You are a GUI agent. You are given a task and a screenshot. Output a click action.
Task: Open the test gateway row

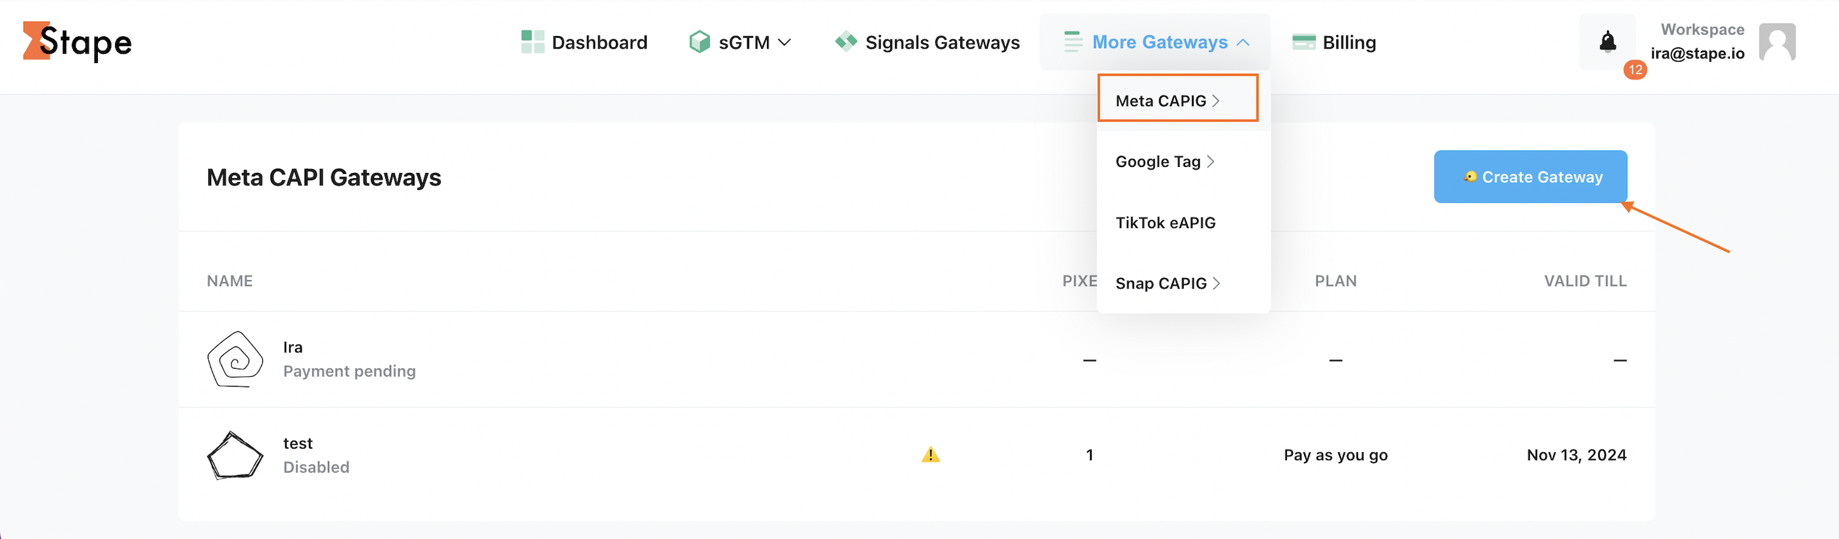pyautogui.click(x=917, y=455)
